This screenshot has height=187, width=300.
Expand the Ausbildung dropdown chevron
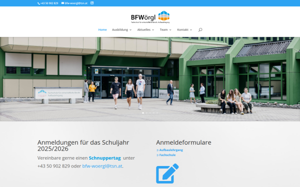coord(130,30)
